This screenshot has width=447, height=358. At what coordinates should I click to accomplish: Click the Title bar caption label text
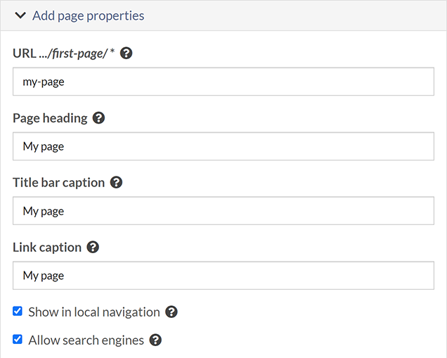click(58, 183)
